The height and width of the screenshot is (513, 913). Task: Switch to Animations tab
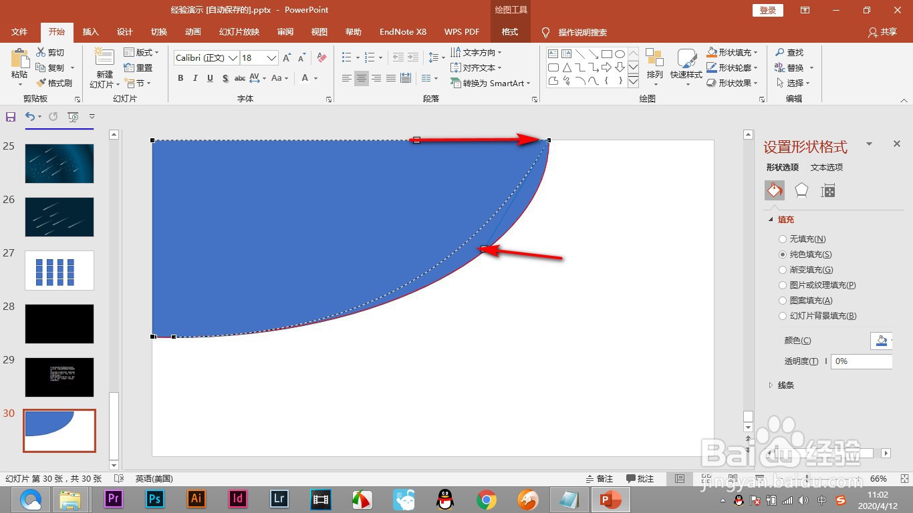pos(193,32)
